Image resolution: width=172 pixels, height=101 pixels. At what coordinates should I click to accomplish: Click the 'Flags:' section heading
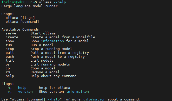click(8, 84)
